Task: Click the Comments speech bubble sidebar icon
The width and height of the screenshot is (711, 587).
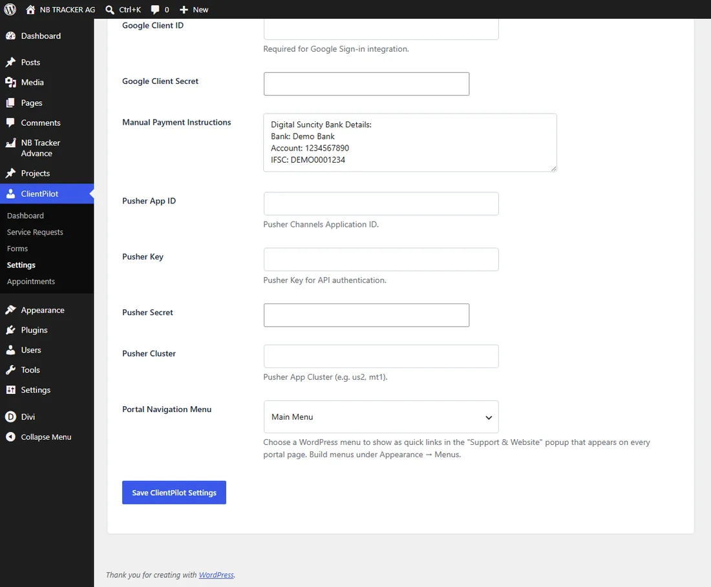Action: (x=11, y=123)
